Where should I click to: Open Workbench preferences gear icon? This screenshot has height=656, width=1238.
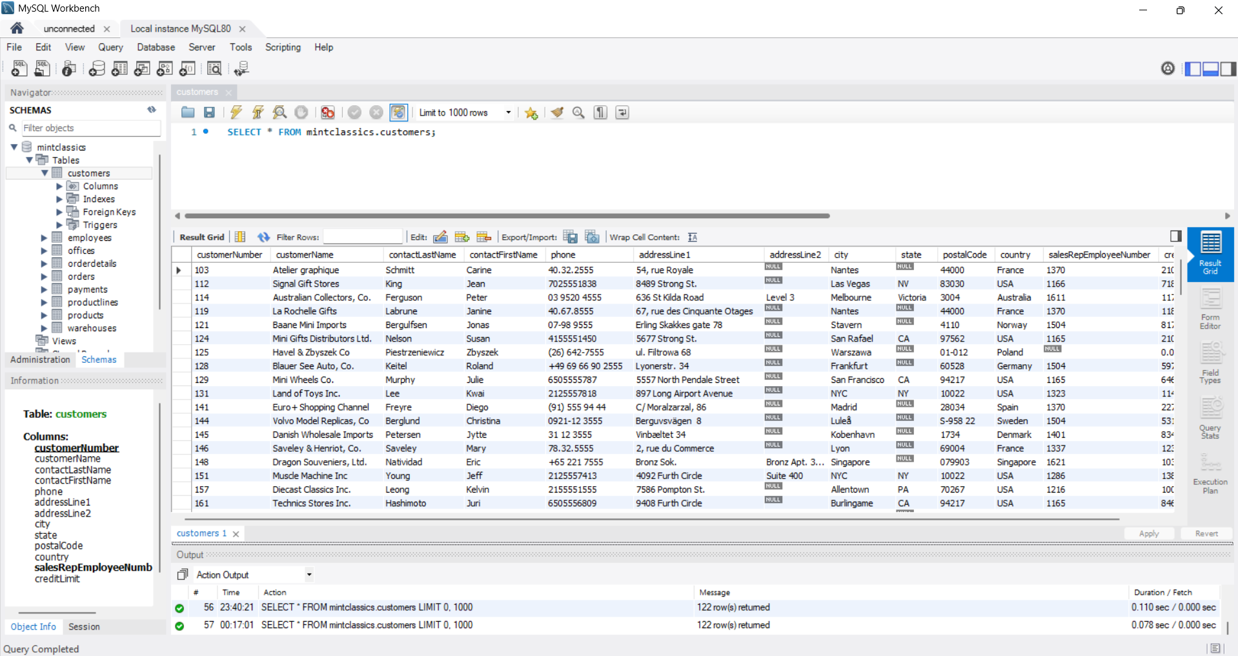click(1168, 68)
